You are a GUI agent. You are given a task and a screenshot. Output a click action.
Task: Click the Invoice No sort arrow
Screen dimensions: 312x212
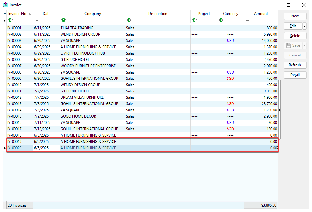click(30, 13)
